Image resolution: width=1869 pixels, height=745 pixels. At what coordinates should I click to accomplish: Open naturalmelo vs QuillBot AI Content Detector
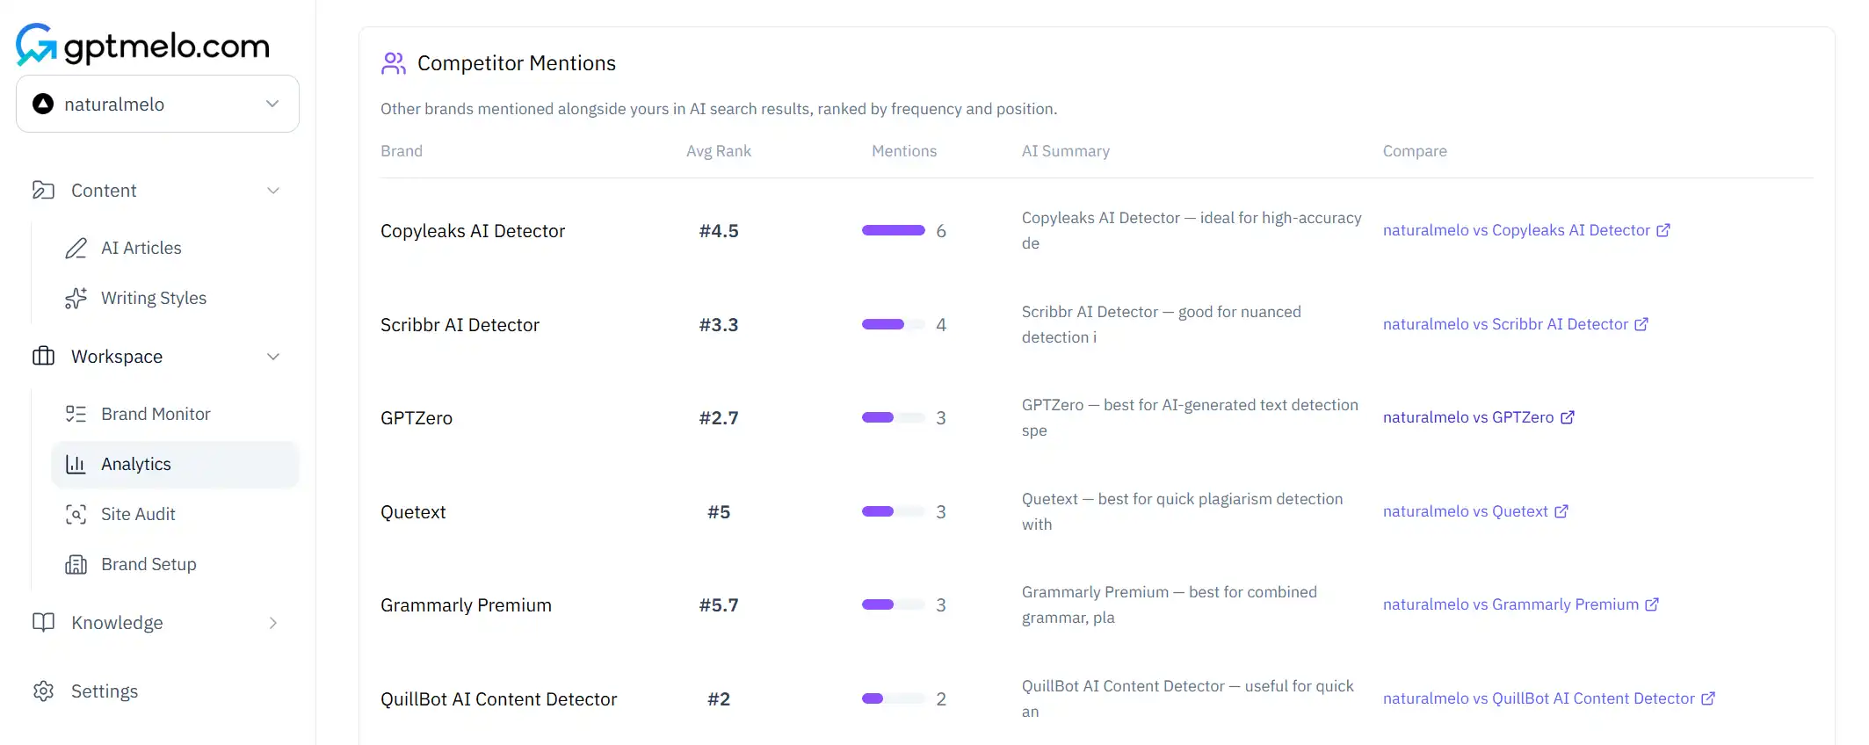tap(1549, 698)
